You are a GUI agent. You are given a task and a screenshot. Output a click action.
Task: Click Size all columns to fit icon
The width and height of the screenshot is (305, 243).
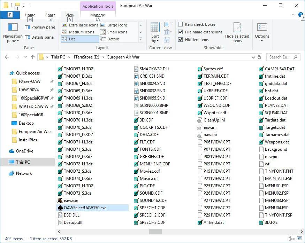[x=167, y=39]
